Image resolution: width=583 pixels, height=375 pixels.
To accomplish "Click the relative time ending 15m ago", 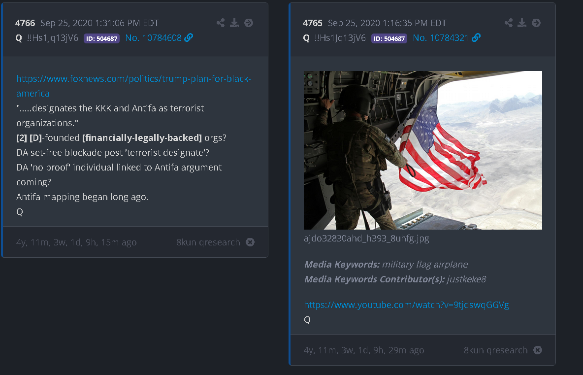I will coord(76,242).
